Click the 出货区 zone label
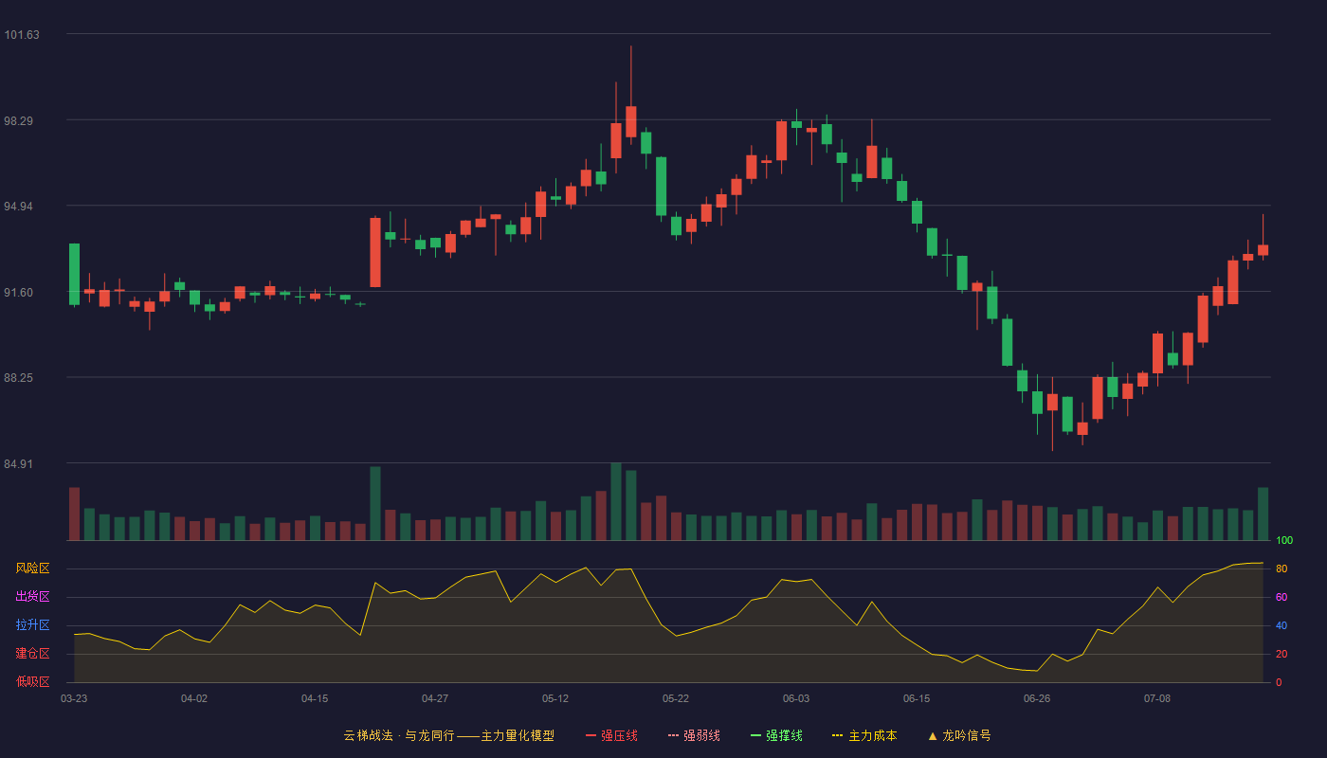The height and width of the screenshot is (758, 1327). pyautogui.click(x=32, y=597)
